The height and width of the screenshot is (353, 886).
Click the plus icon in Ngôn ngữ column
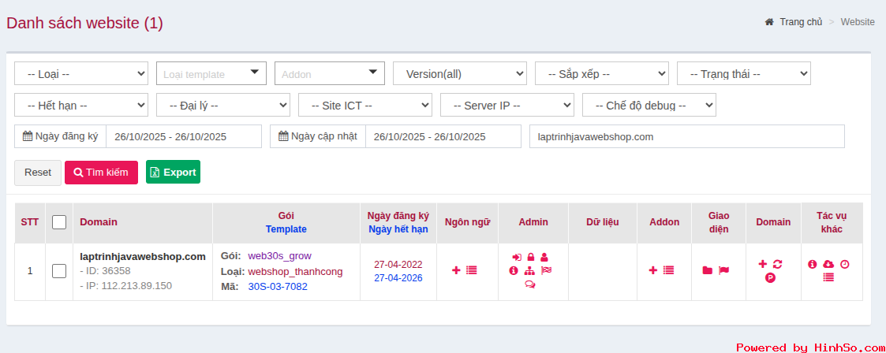click(456, 270)
